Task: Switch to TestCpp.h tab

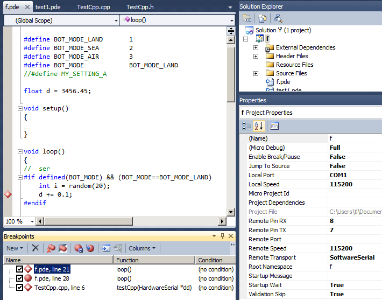Action: coord(140,7)
